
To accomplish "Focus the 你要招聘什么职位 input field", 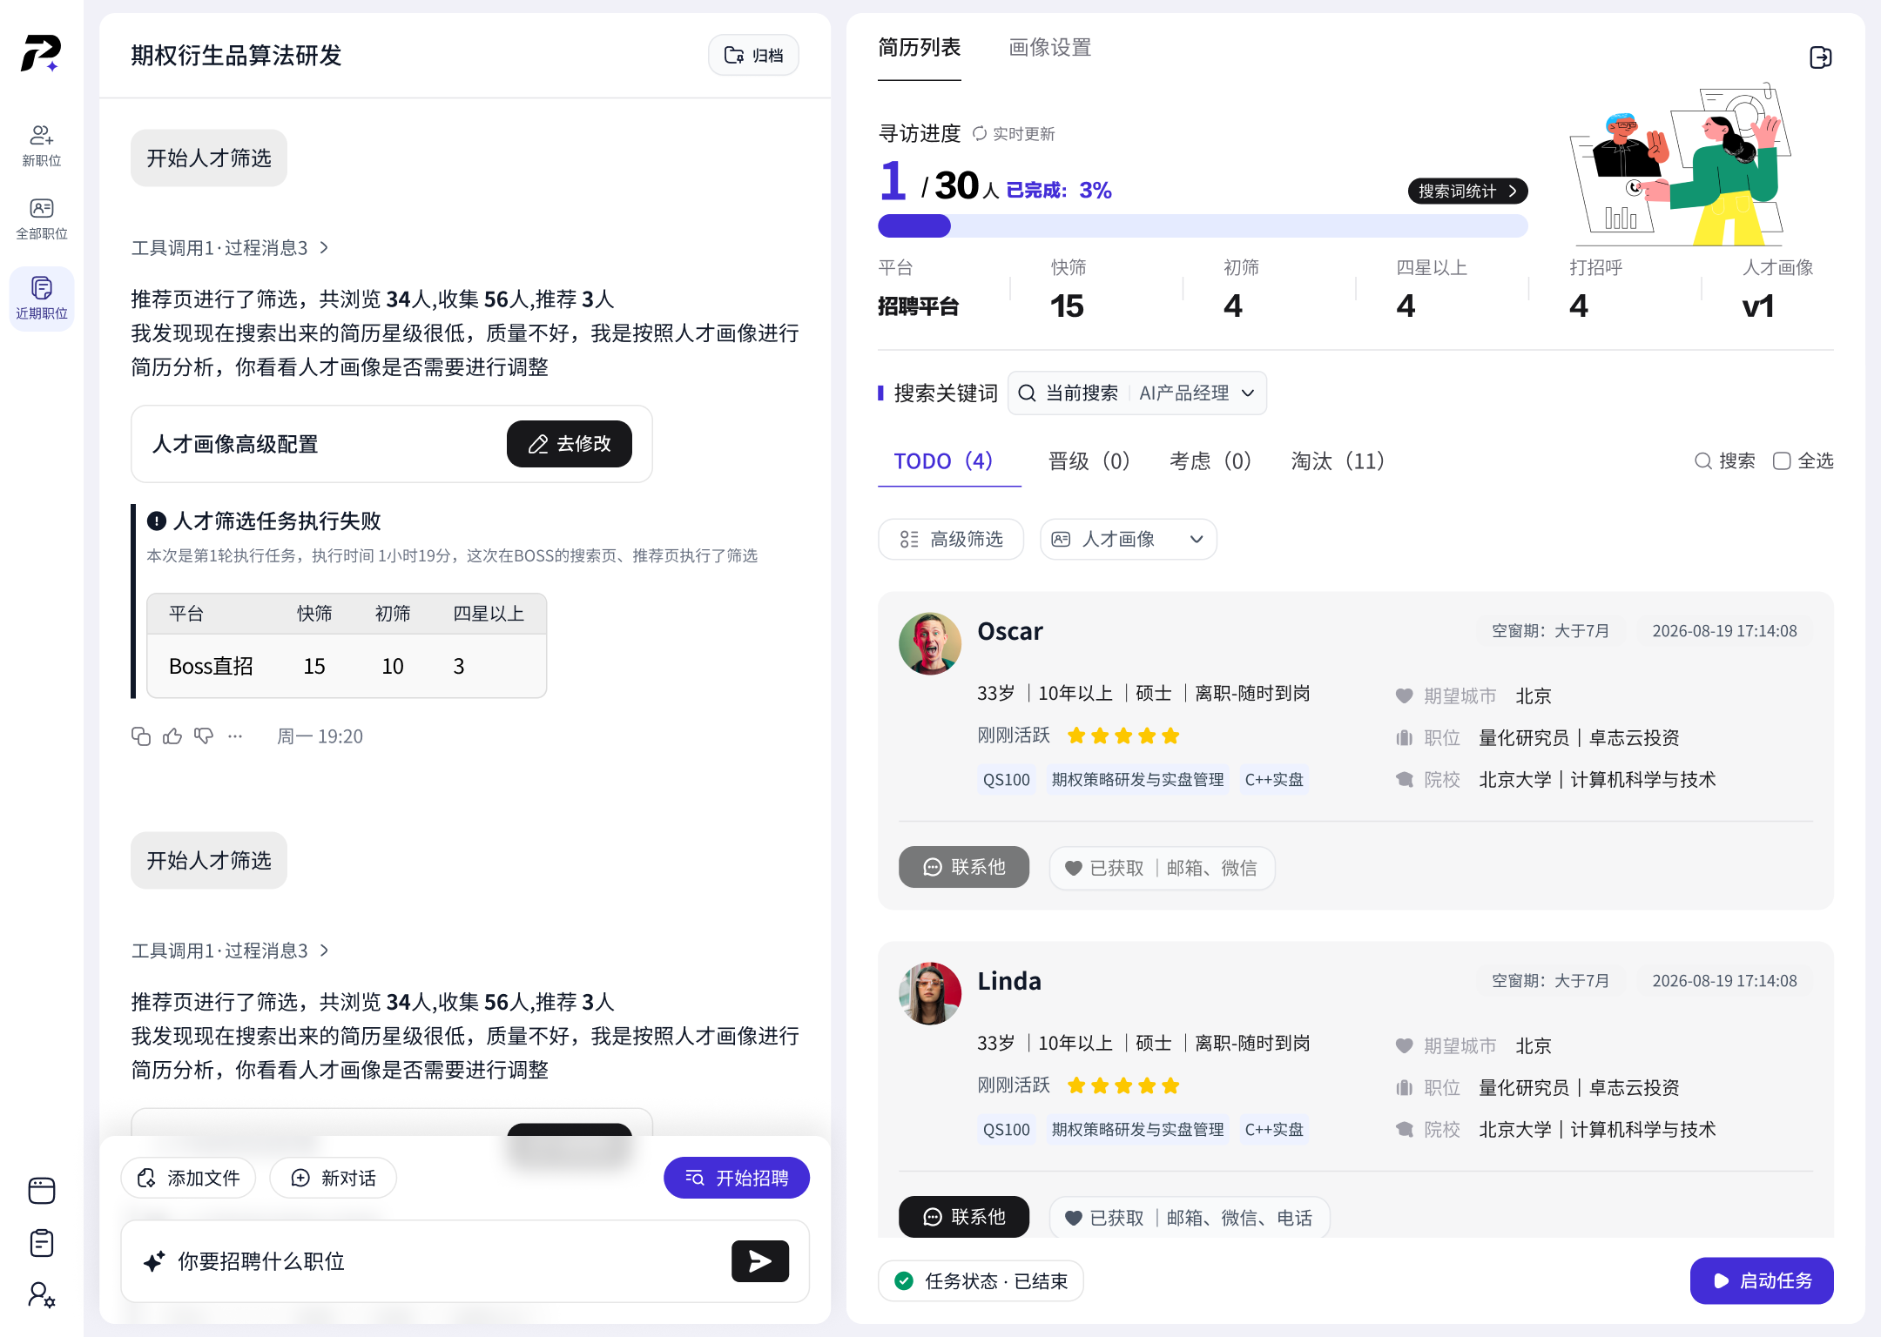I will (x=465, y=1261).
